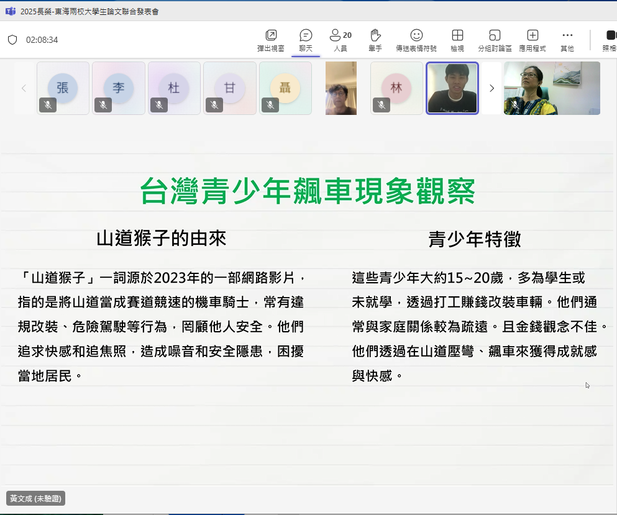Screen dimensions: 617x515
Task: Show the people (人員) list with 20 participants
Action: (x=340, y=40)
